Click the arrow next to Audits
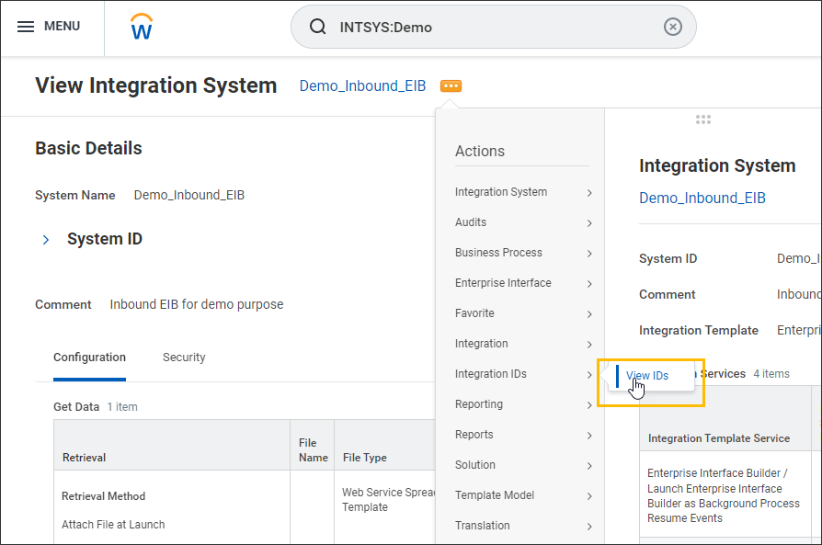This screenshot has width=822, height=545. 589,223
